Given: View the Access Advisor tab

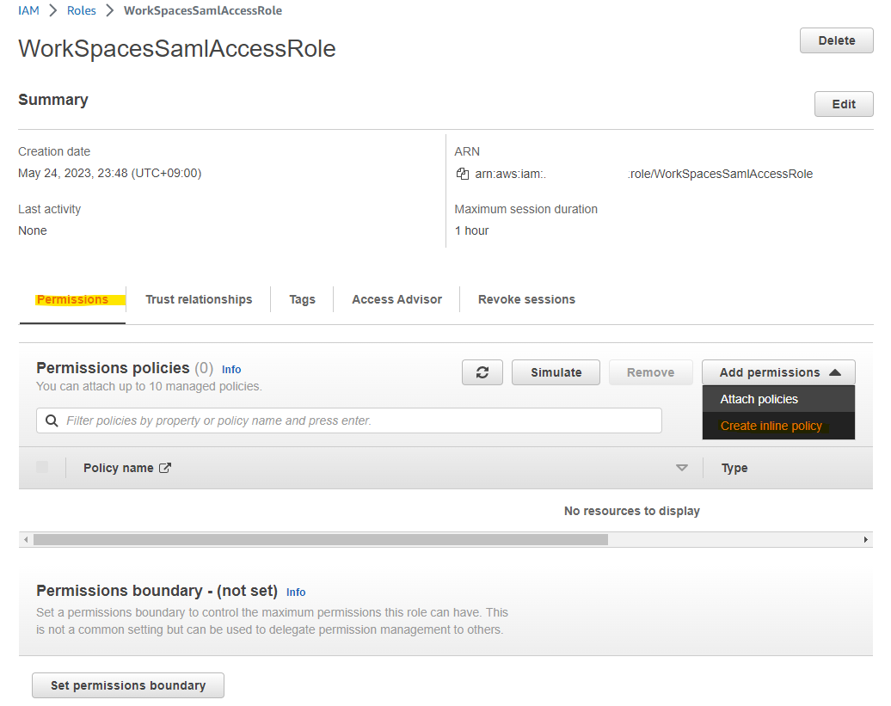Looking at the screenshot, I should click(396, 299).
